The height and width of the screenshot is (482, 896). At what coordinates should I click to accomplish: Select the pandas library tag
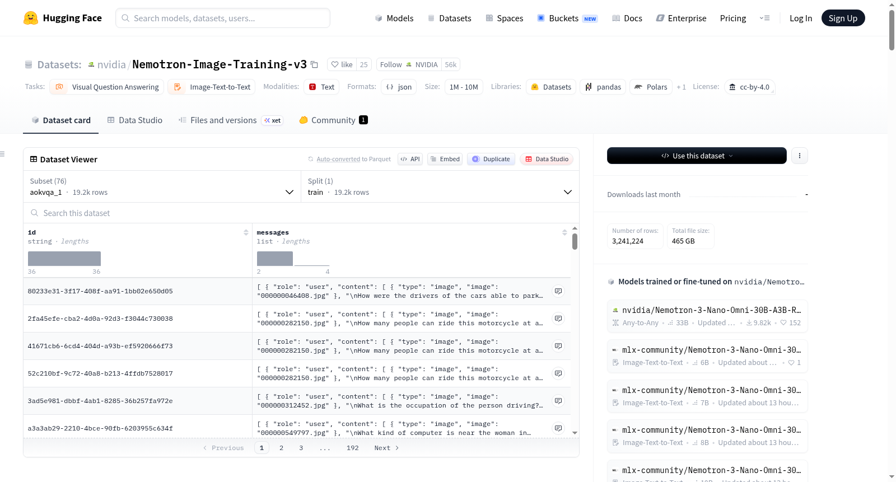pos(603,87)
